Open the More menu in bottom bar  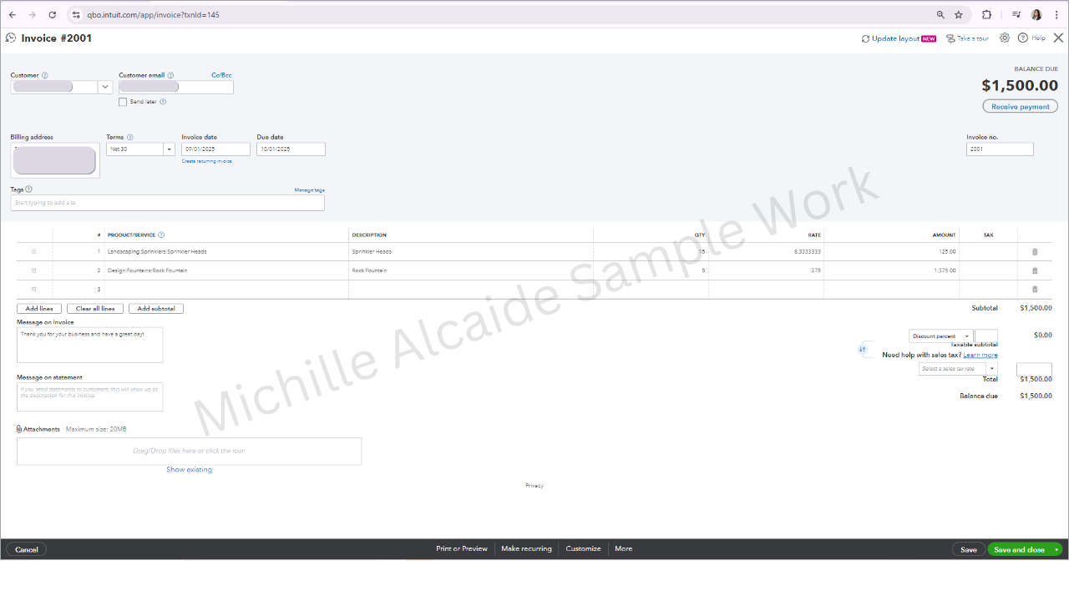pyautogui.click(x=624, y=549)
